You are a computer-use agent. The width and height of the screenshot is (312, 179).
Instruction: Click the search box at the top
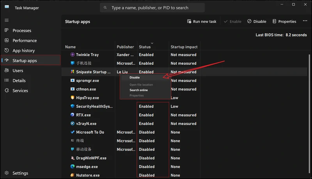pos(152,8)
